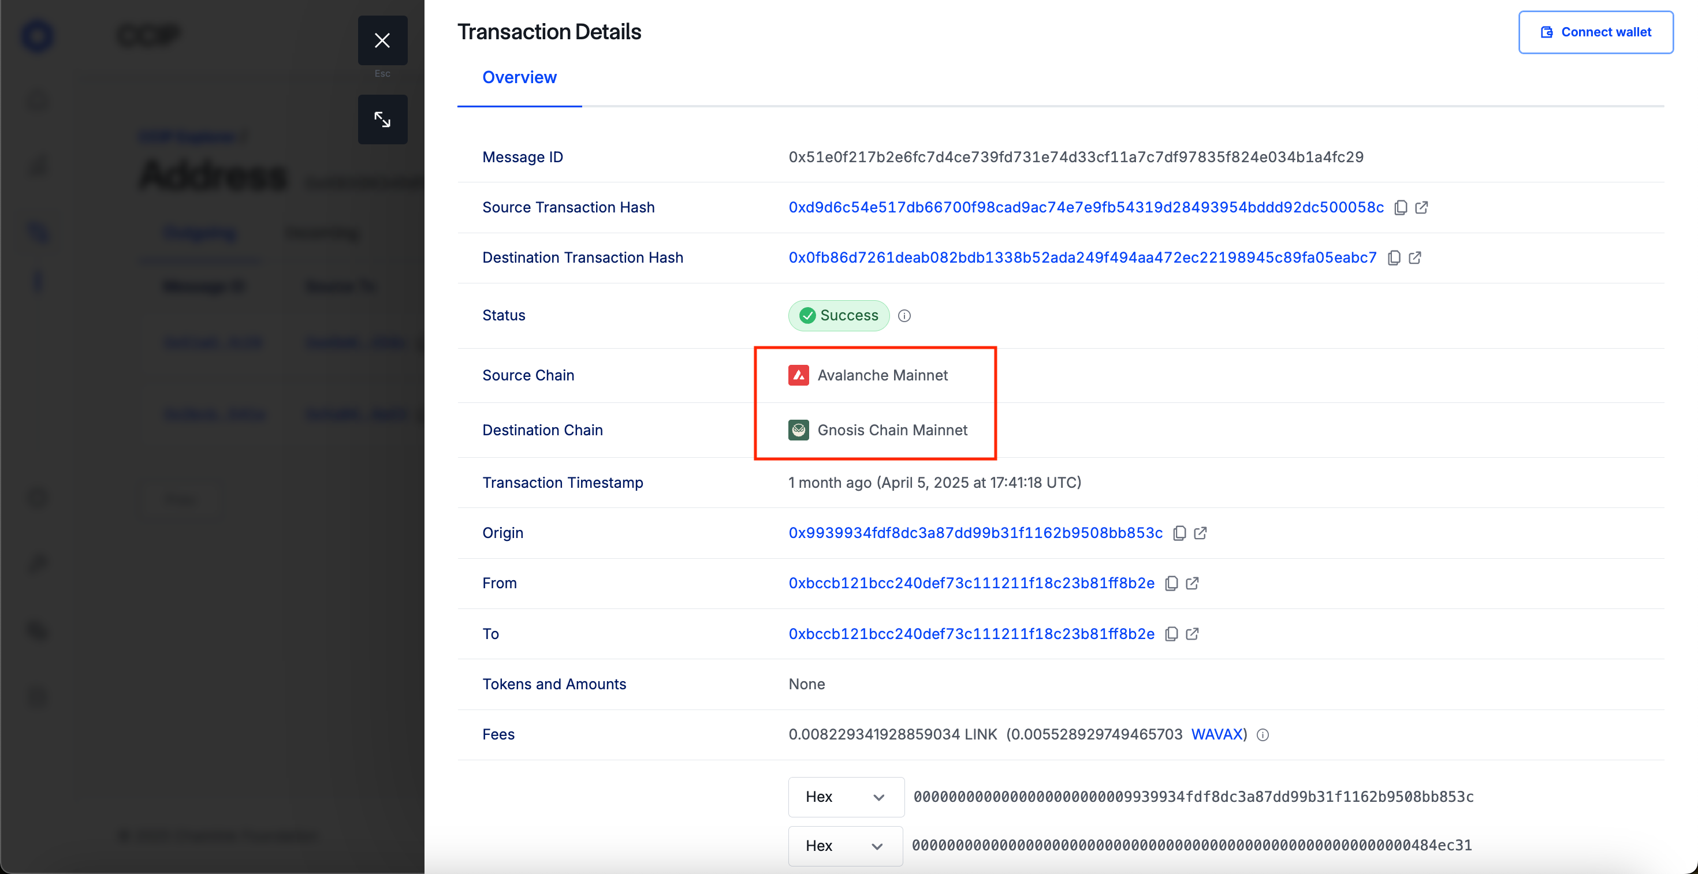The image size is (1698, 874).
Task: Open the To address external link icon
Action: tap(1191, 634)
